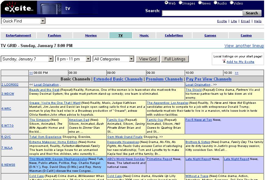Screen dimensions: 265x180
Task: Open channel 5 WTTG link
Action: [x=7, y=126]
